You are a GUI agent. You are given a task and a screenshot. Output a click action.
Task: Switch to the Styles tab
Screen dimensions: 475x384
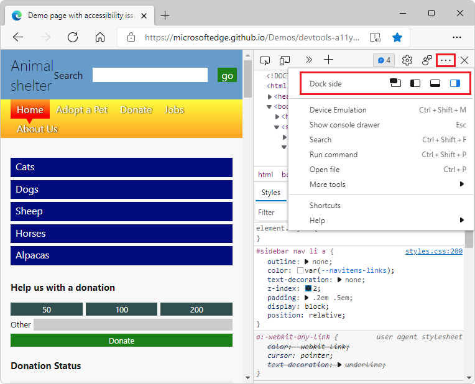pos(271,193)
